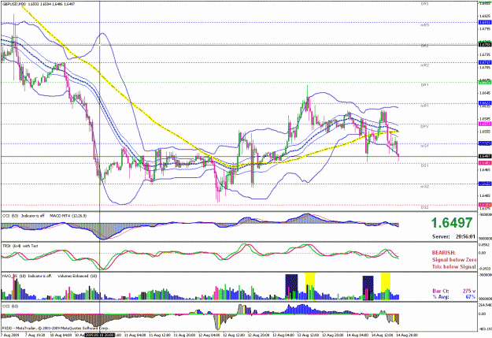492x338 pixels.
Task: Click the '14 Aug 04:00' time axis label
Action: 357,336
